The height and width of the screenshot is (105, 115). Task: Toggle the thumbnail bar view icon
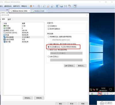click(62, 6)
